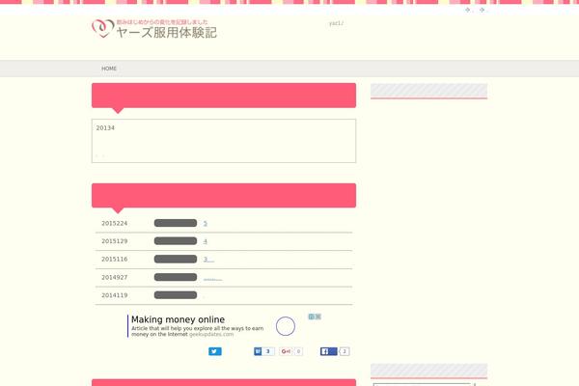Click the date text 2014927

click(115, 277)
